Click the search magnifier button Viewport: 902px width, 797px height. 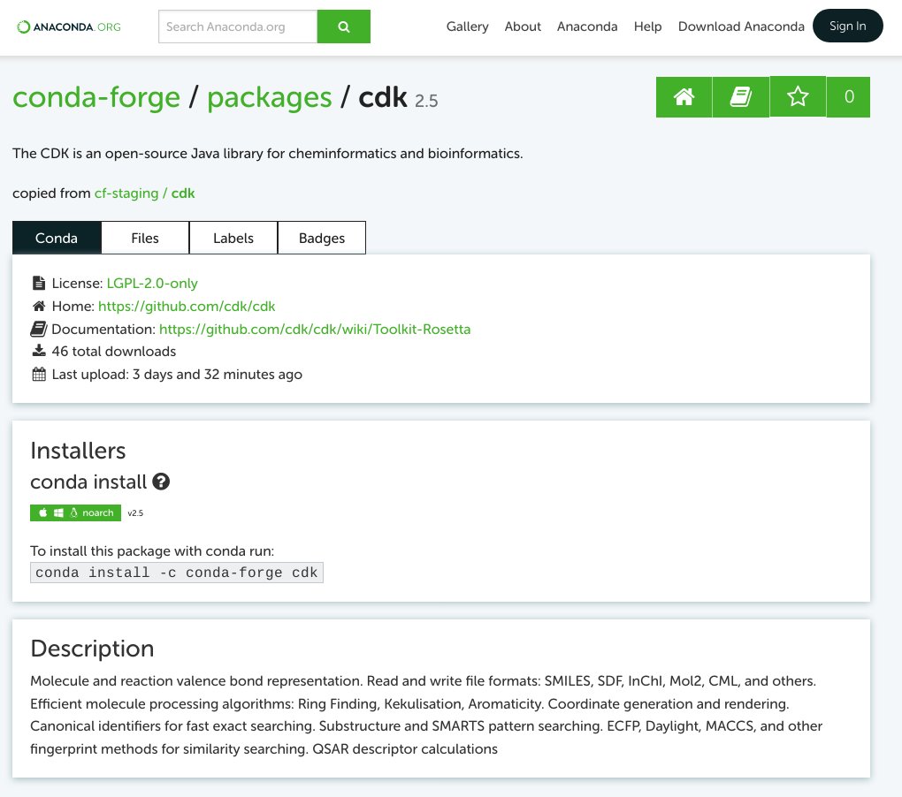click(343, 27)
